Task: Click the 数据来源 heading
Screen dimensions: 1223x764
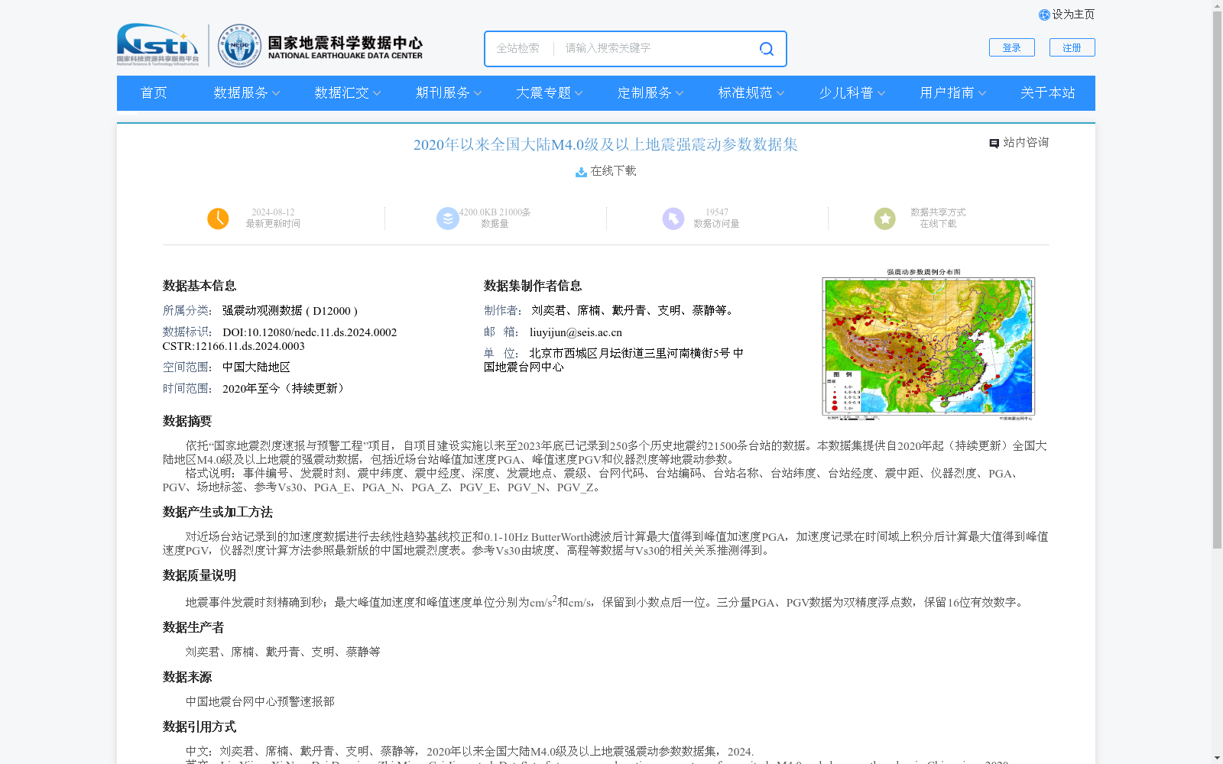Action: (187, 678)
